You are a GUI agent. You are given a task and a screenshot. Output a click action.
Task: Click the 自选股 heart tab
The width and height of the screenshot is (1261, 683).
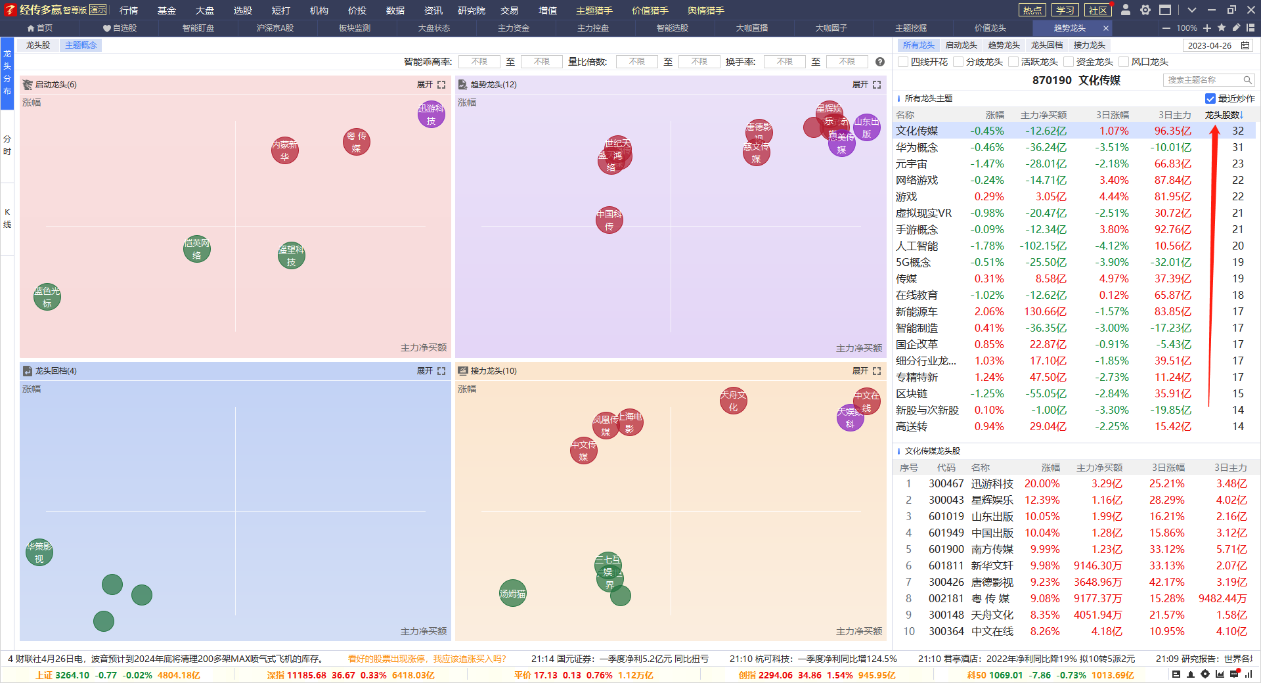click(x=120, y=28)
